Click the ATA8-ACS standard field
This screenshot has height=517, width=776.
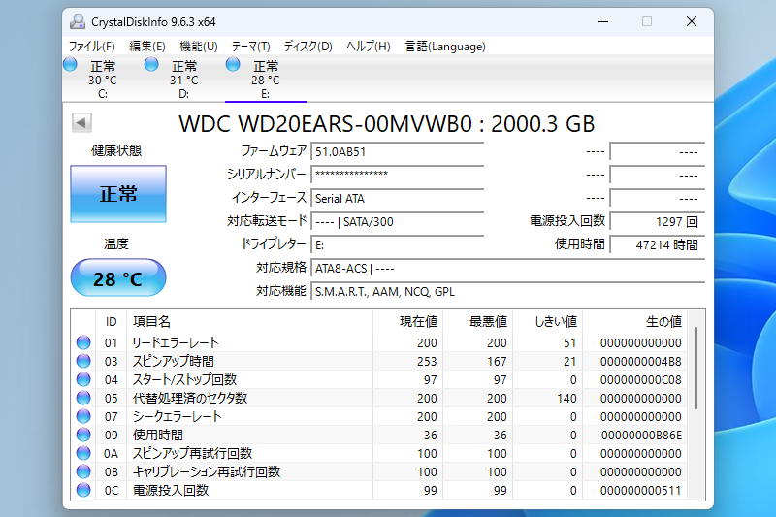507,268
